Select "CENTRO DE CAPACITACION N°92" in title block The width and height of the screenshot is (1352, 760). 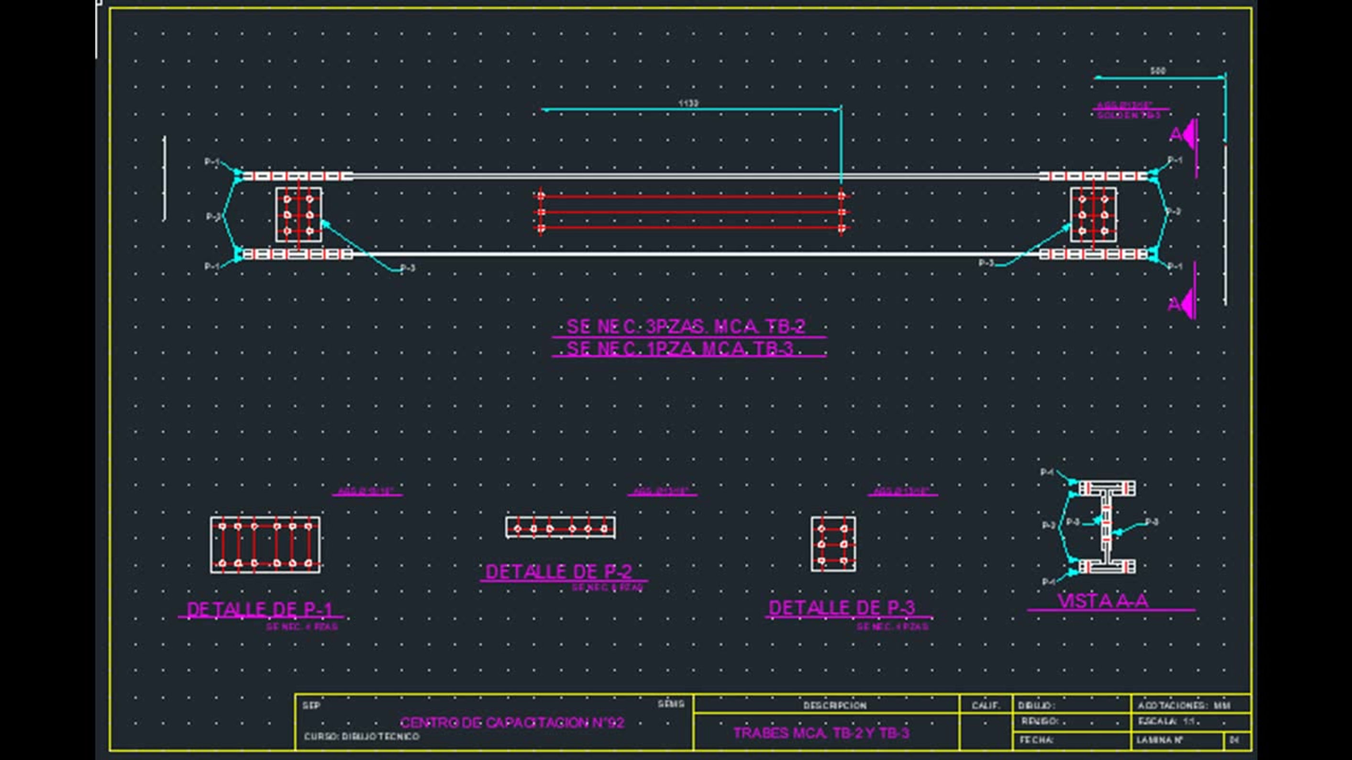click(x=512, y=722)
